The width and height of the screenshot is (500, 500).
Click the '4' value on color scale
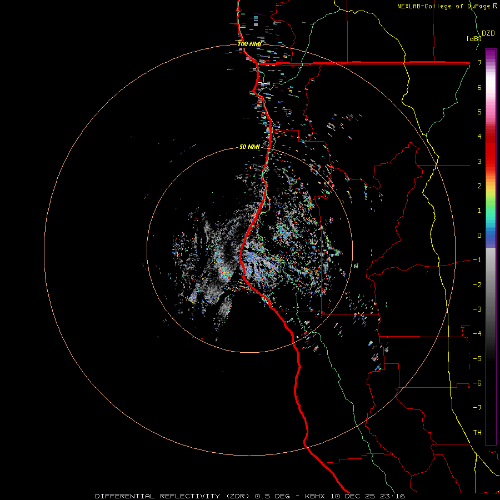(479, 137)
